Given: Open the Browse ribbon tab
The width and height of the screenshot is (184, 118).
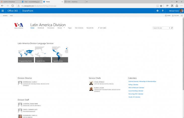Looking at the screenshot, I should [5, 16].
